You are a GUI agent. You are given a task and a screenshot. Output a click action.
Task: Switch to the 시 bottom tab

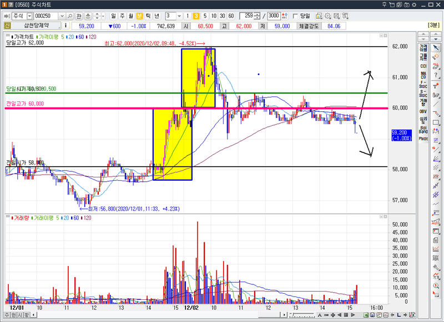tap(20, 315)
